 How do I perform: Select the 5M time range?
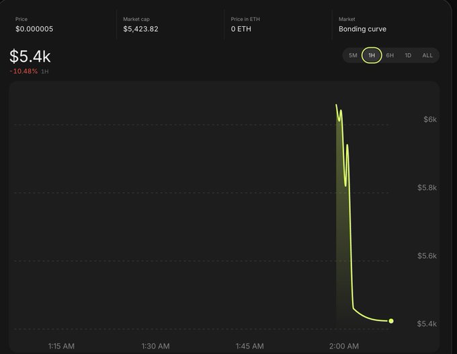coord(353,55)
